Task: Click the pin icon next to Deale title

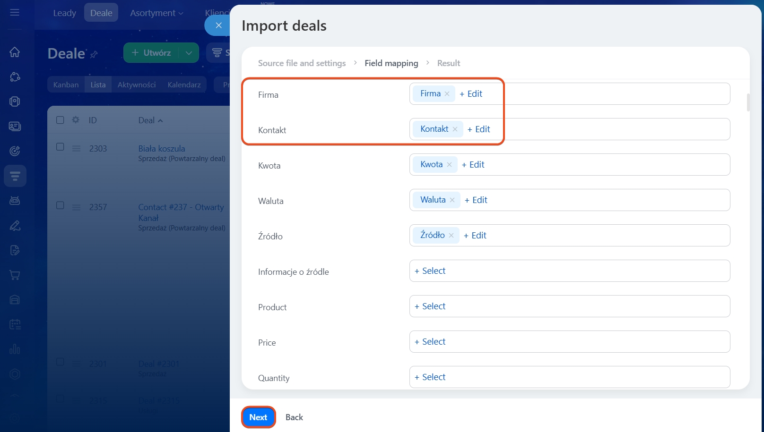Action: [x=94, y=54]
